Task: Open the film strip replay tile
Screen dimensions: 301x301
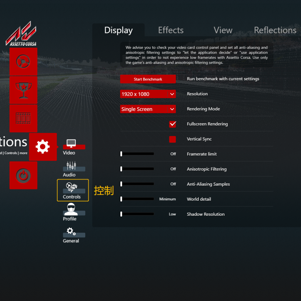Action: pos(23,118)
